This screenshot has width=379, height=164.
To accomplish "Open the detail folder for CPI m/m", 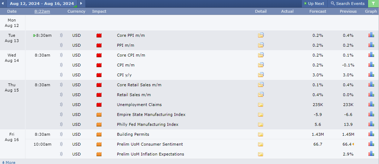I will (261, 65).
